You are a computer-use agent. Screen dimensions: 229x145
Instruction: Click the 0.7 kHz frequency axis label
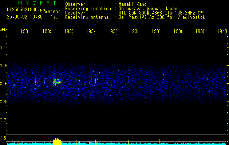pyautogui.click(x=3, y=120)
